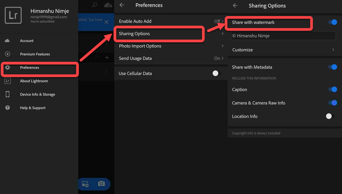This screenshot has height=194, width=342.
Task: Tap the search magnifier icon
Action: pyautogui.click(x=95, y=5)
